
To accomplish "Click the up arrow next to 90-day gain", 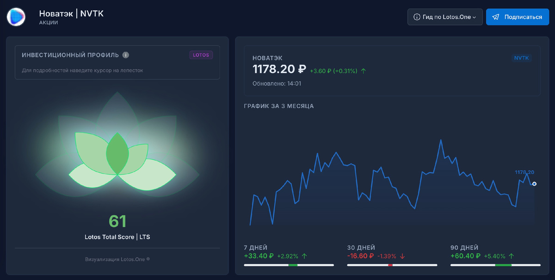I will tap(511, 256).
